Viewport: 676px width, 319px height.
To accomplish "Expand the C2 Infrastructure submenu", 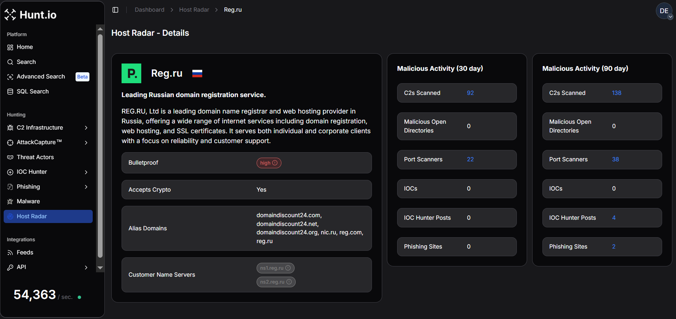I will 86,128.
